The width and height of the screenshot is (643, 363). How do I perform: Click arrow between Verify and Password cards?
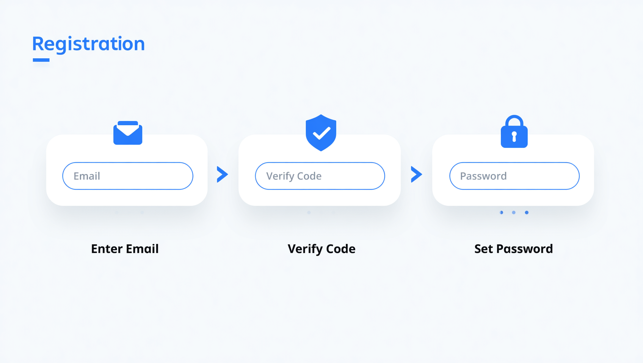pyautogui.click(x=417, y=174)
